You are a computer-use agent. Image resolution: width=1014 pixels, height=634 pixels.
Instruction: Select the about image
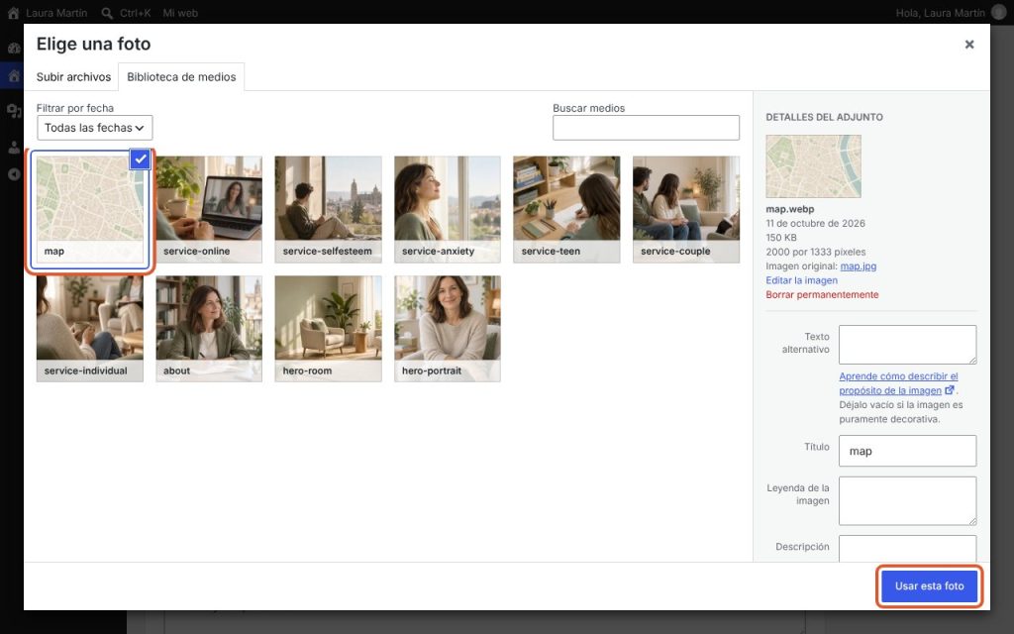(209, 329)
